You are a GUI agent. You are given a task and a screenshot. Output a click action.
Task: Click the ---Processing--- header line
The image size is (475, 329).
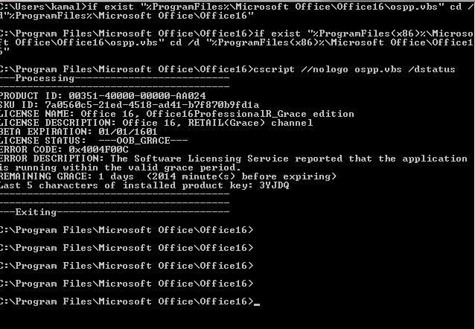[115, 78]
